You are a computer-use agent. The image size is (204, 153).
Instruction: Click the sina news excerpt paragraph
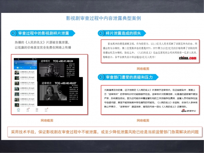151,98
